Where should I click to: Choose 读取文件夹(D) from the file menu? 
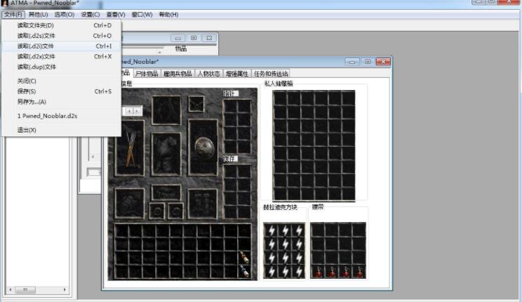click(x=61, y=25)
